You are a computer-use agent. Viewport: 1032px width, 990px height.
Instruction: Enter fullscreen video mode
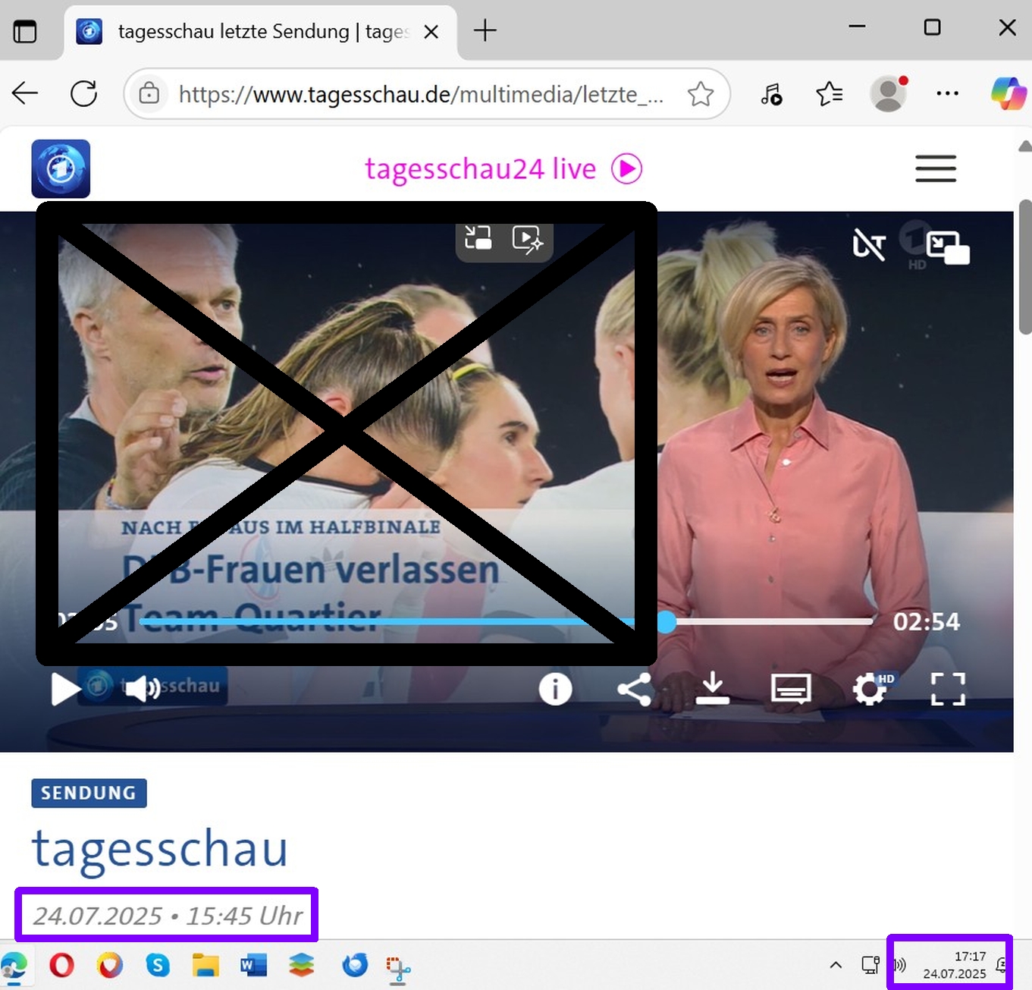tap(948, 690)
